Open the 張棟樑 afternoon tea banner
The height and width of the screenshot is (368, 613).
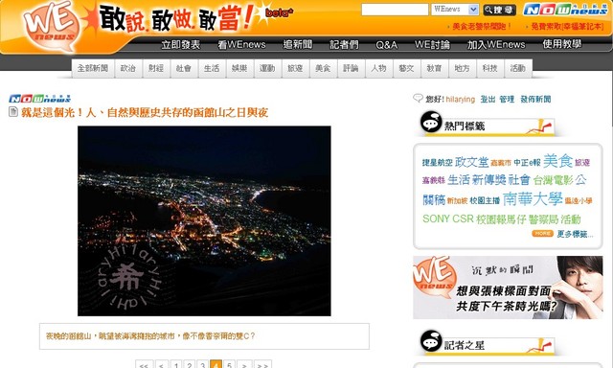[x=508, y=287]
